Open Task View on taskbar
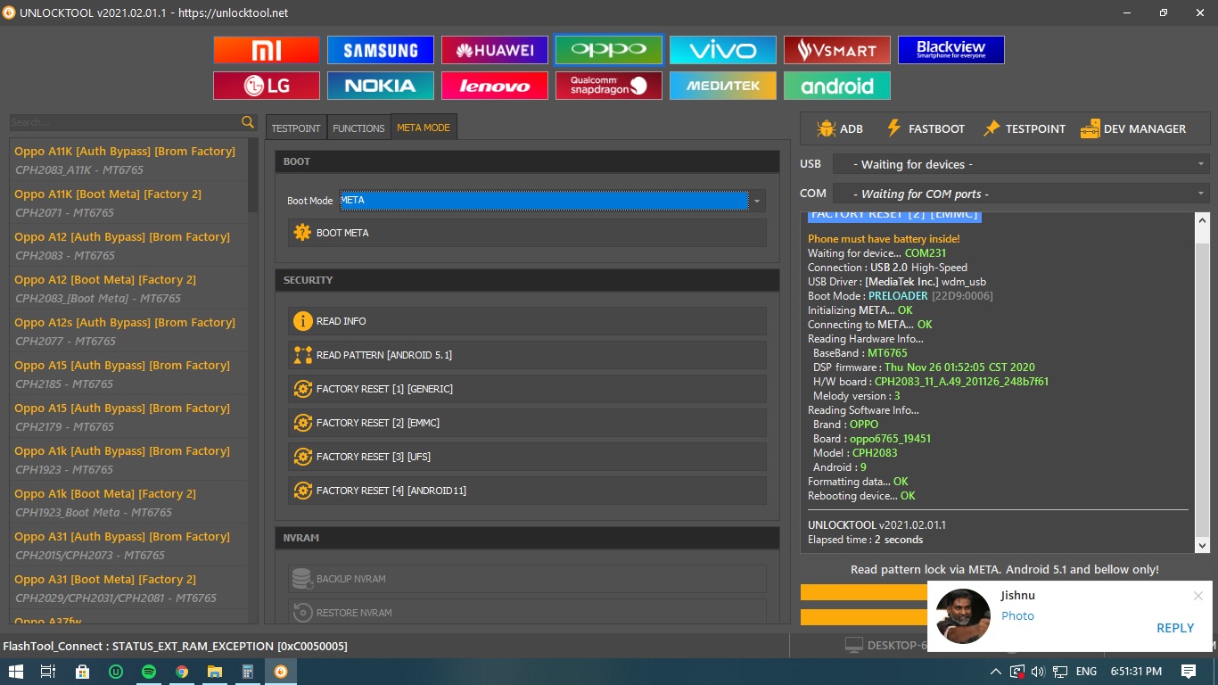The width and height of the screenshot is (1218, 685). coord(48,672)
